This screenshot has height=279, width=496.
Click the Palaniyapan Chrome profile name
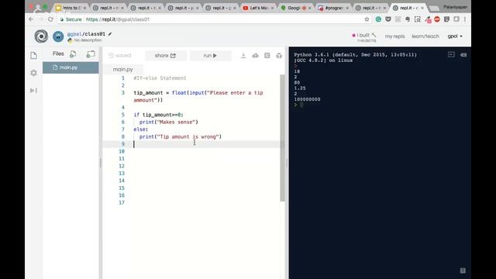(455, 7)
